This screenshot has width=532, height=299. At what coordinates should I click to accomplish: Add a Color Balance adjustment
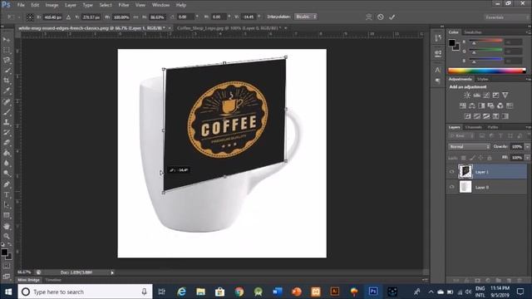472,105
